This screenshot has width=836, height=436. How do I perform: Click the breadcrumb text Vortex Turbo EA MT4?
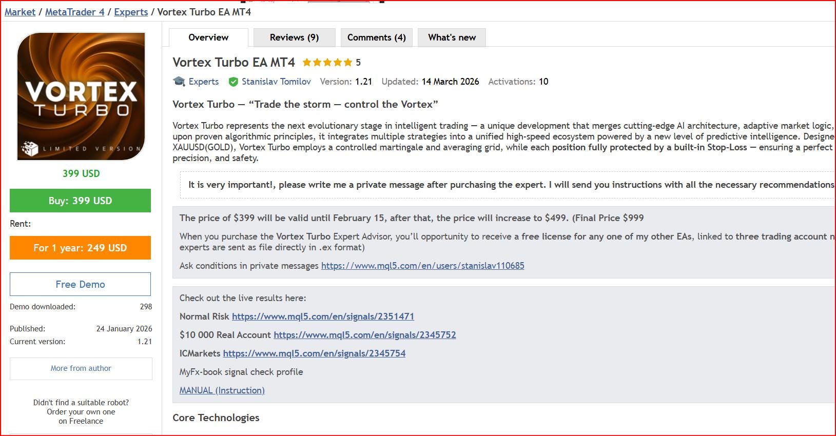point(204,12)
